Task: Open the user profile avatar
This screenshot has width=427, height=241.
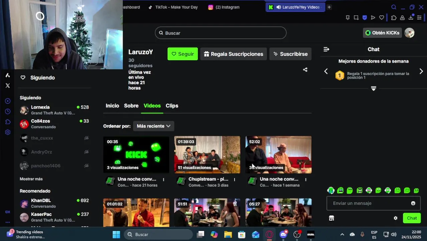Action: 409,33
